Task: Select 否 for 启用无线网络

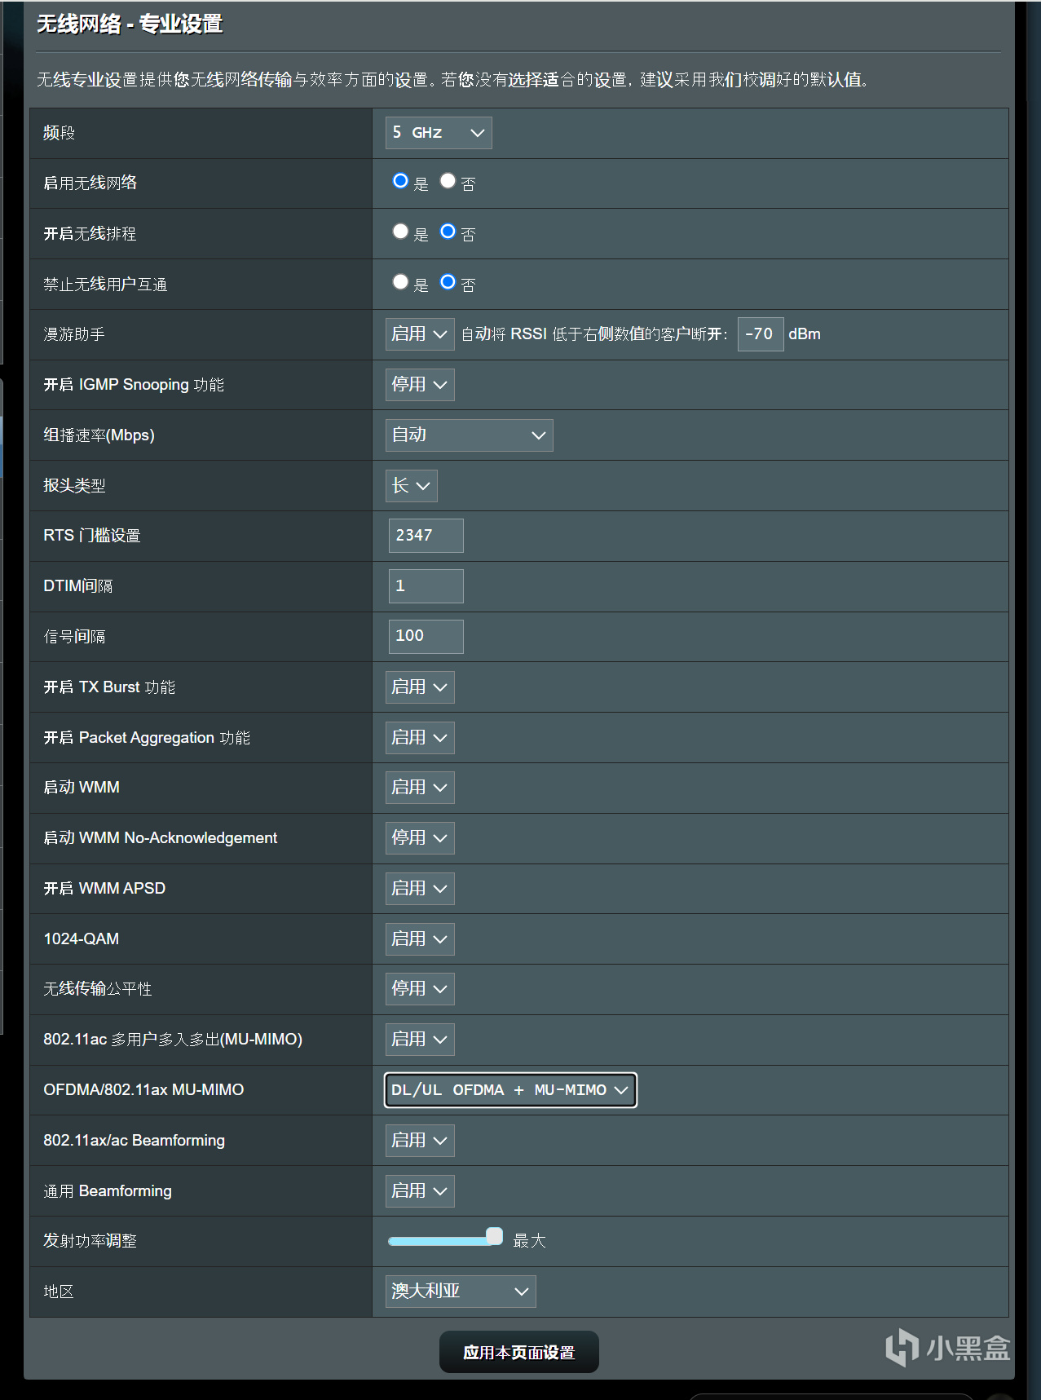Action: [x=448, y=181]
